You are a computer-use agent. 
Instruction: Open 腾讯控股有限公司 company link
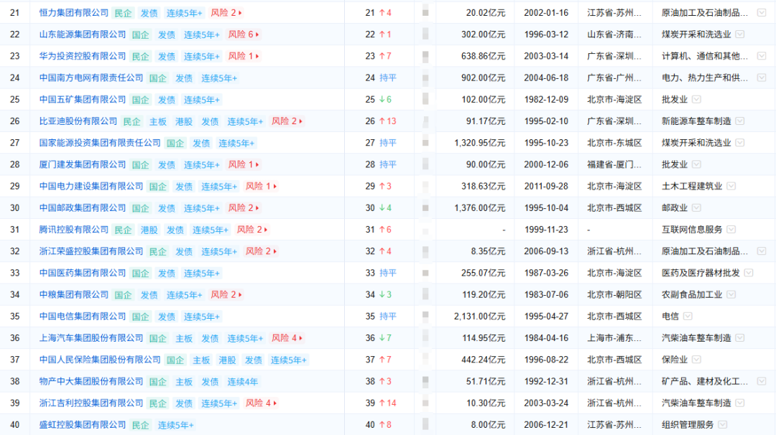pos(74,230)
